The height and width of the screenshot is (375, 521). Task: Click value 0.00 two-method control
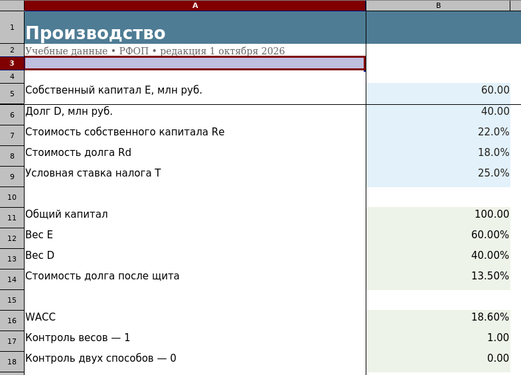[438, 362]
